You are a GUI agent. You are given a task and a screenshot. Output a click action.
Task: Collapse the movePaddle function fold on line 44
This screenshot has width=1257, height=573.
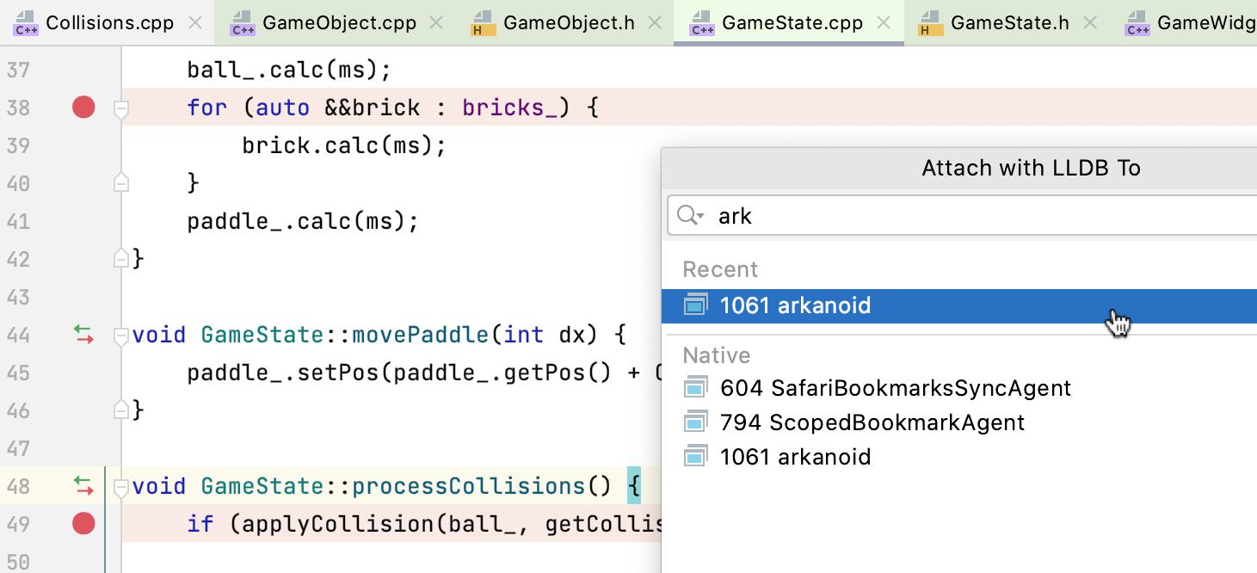121,335
